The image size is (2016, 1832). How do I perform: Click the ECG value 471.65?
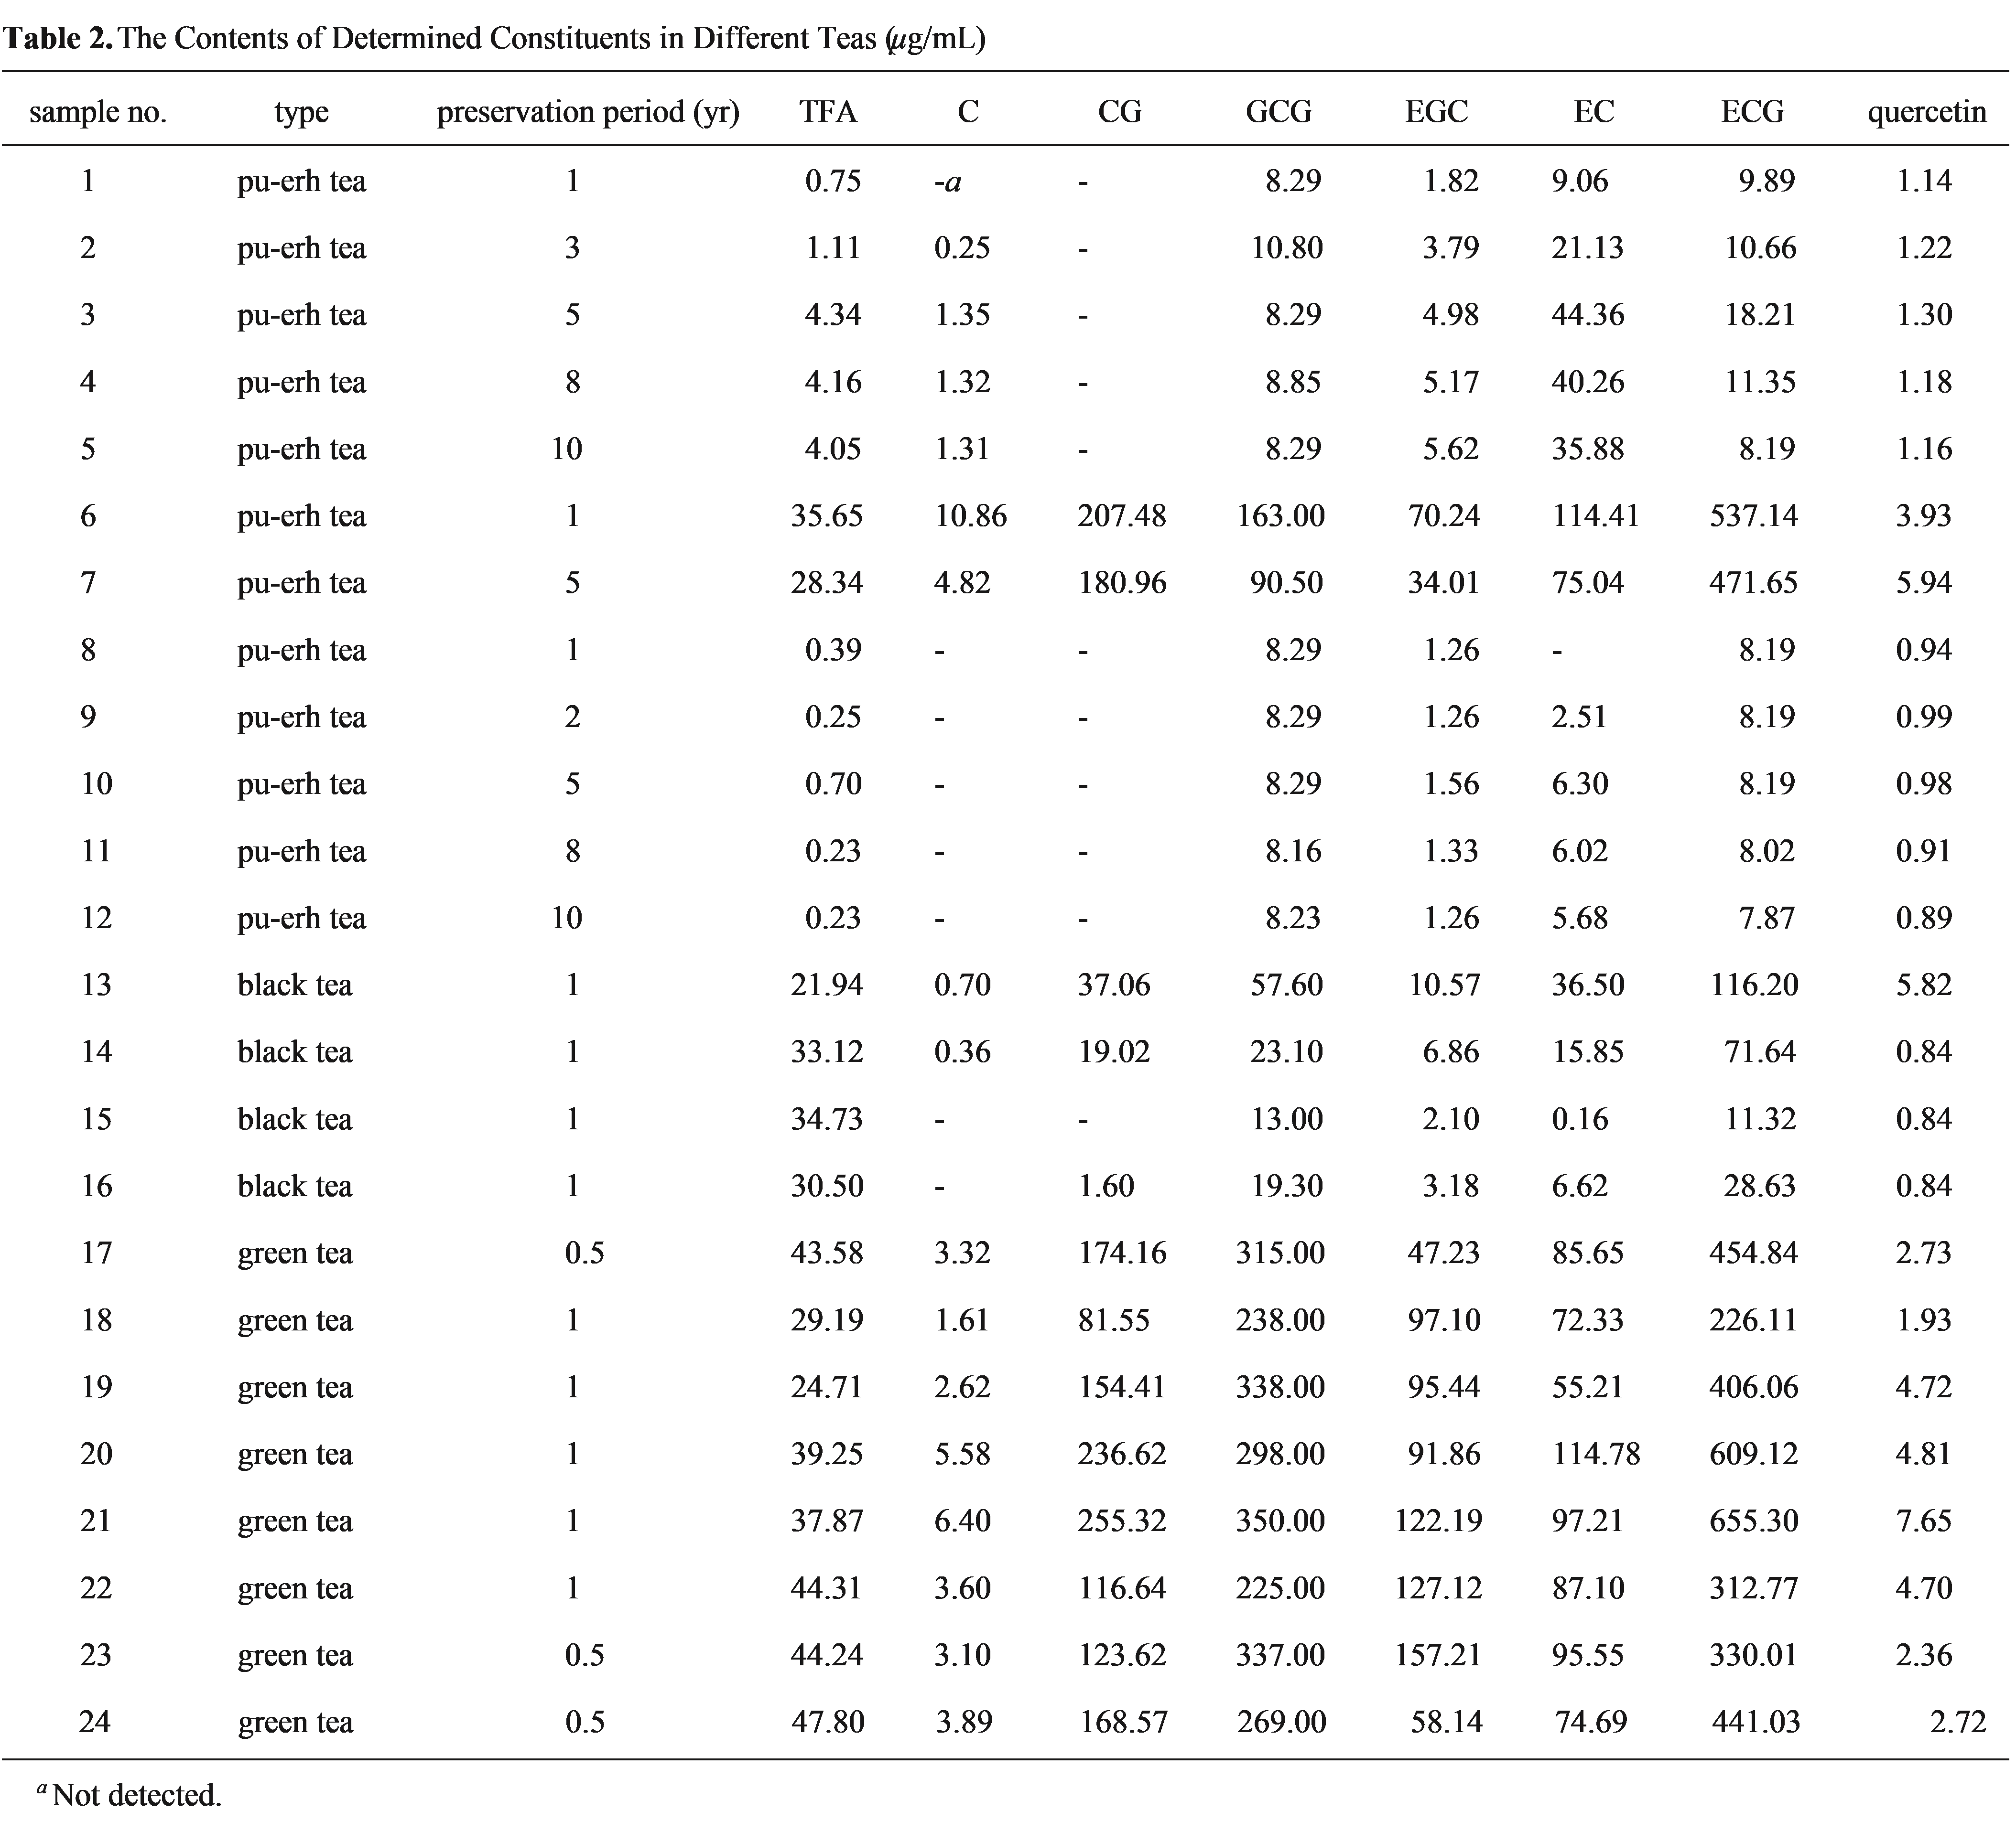1754,583
